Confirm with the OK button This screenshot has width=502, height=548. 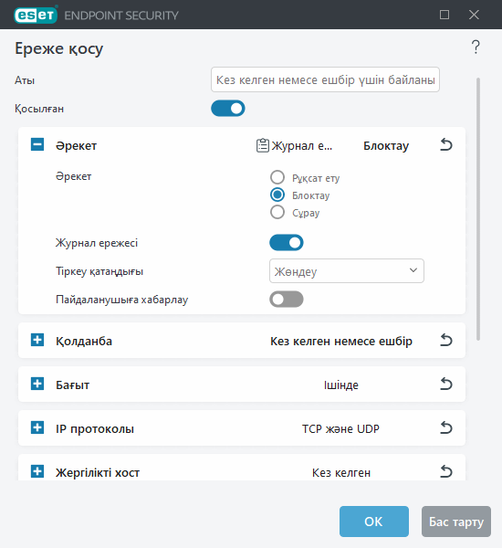tap(374, 522)
